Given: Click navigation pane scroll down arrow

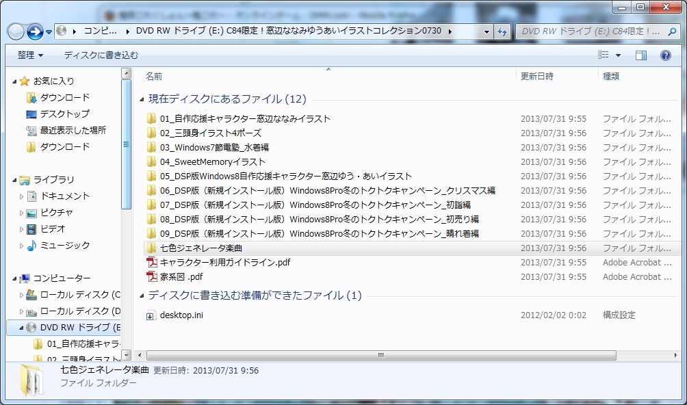Looking at the screenshot, I should click(x=126, y=355).
